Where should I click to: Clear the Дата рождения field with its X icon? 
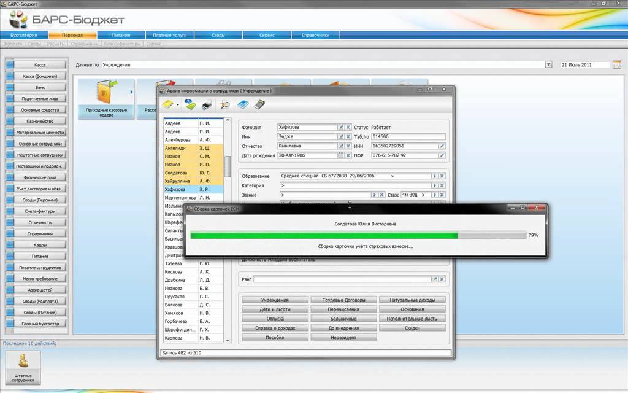348,155
